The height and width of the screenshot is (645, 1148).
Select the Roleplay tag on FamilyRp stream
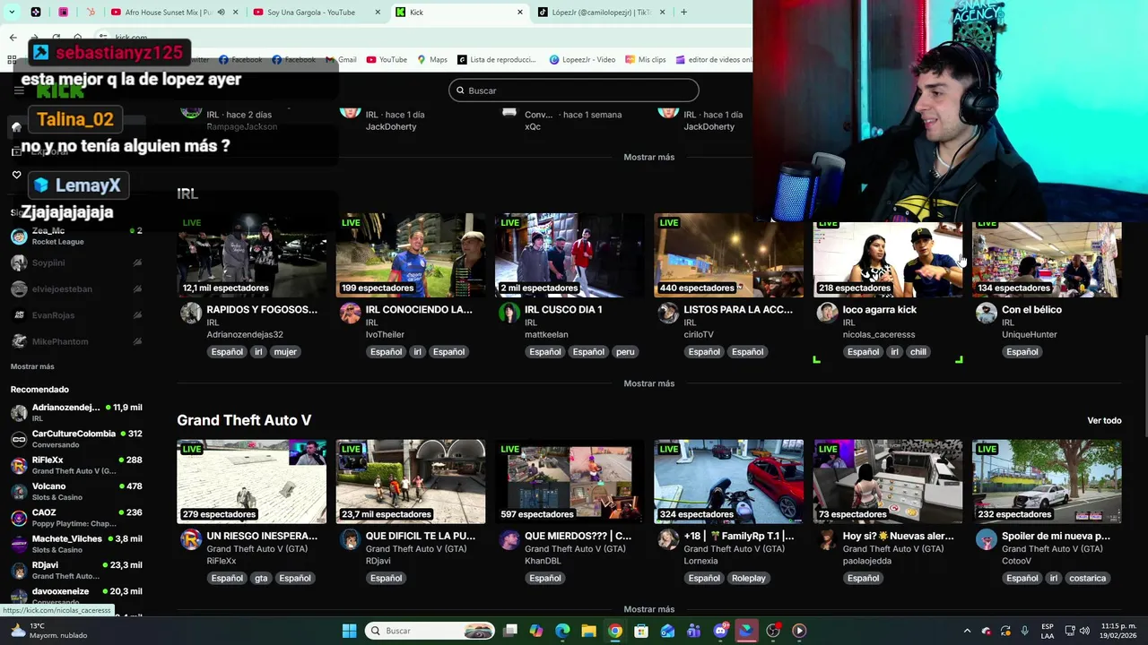[x=748, y=578]
